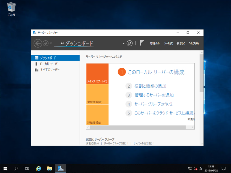Click the back navigation arrow in Server Manager
The image size is (231, 173).
click(38, 43)
